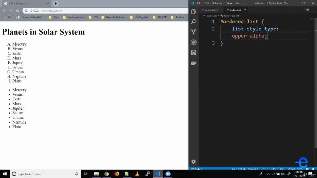Image resolution: width=317 pixels, height=178 pixels.
Task: Open a new Chrome tab
Action: point(55,3)
